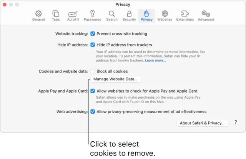Disable Prevent cross-site tracking checkbox
Viewport: 246px width, 159px height.
(93, 34)
